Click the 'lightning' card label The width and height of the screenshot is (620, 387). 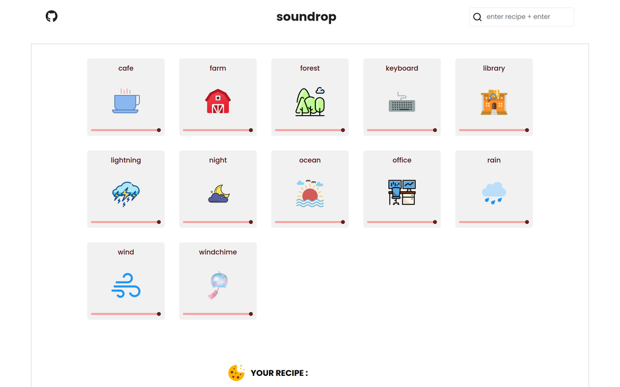tap(126, 160)
